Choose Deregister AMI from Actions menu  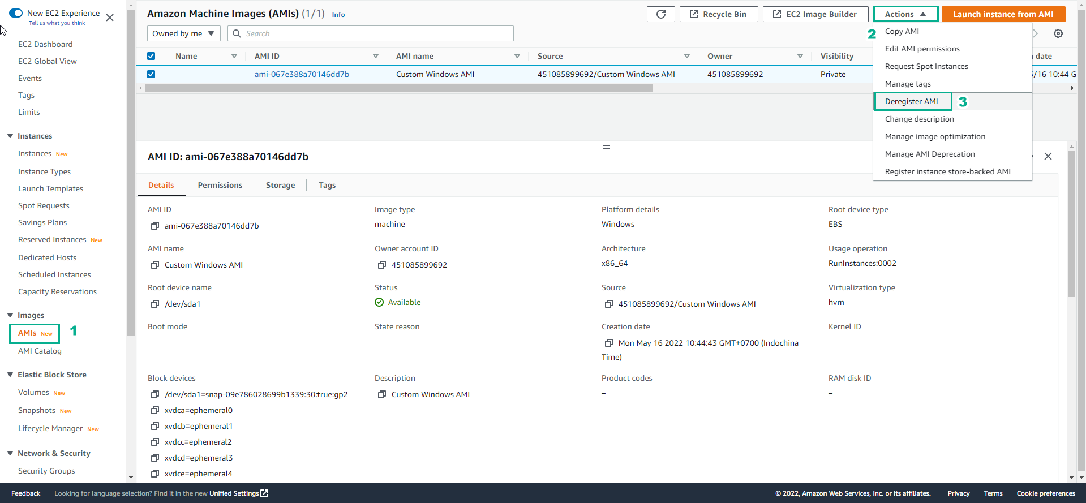(x=952, y=101)
